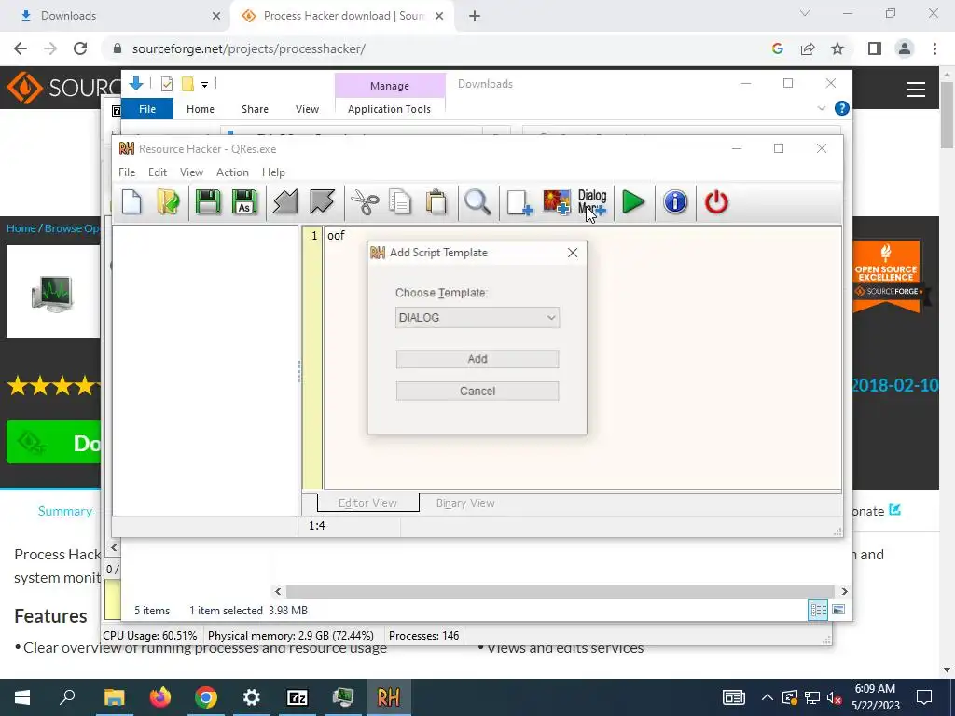Click New blank script icon in Resource Hacker

pos(131,202)
